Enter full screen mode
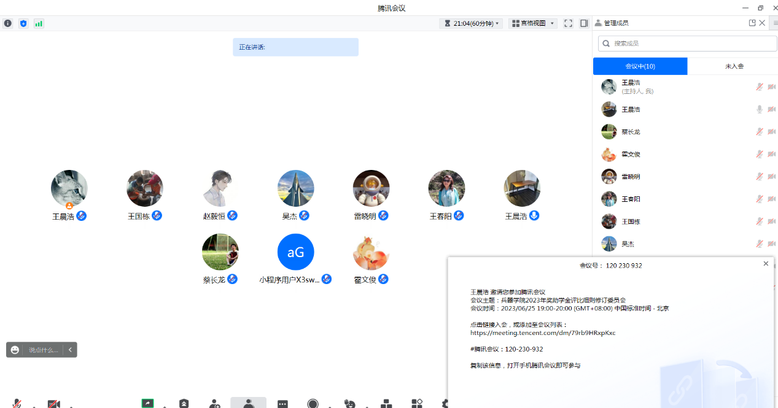The image size is (778, 408). 568,23
